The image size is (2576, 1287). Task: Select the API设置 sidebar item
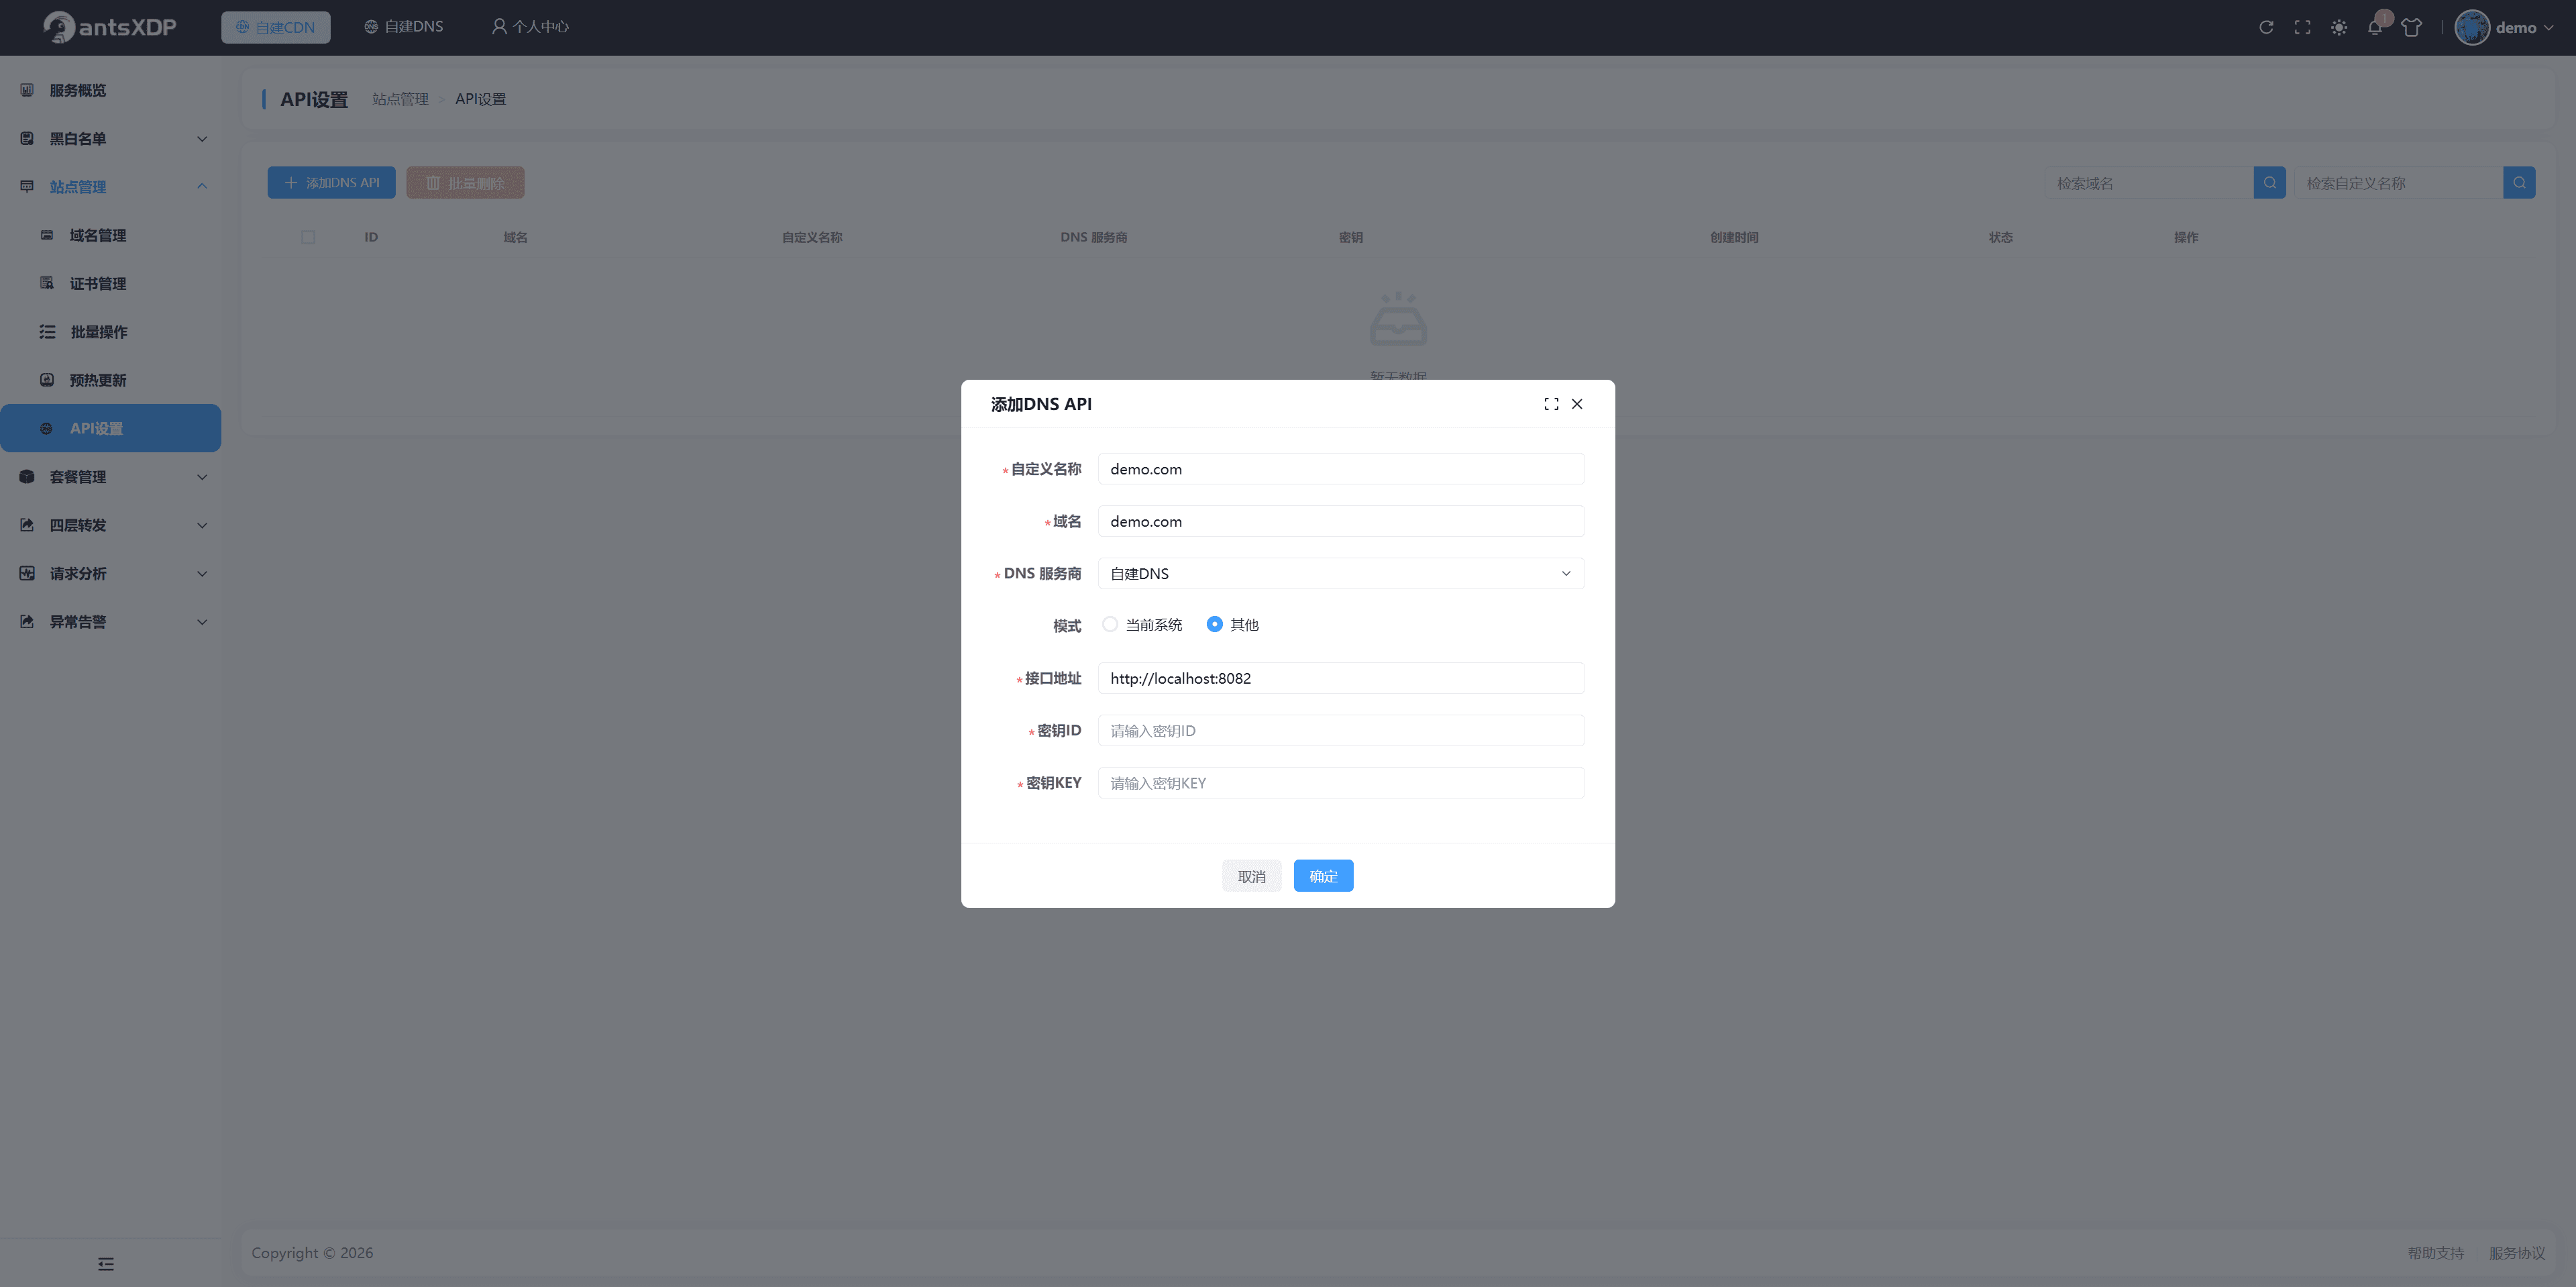click(x=110, y=428)
